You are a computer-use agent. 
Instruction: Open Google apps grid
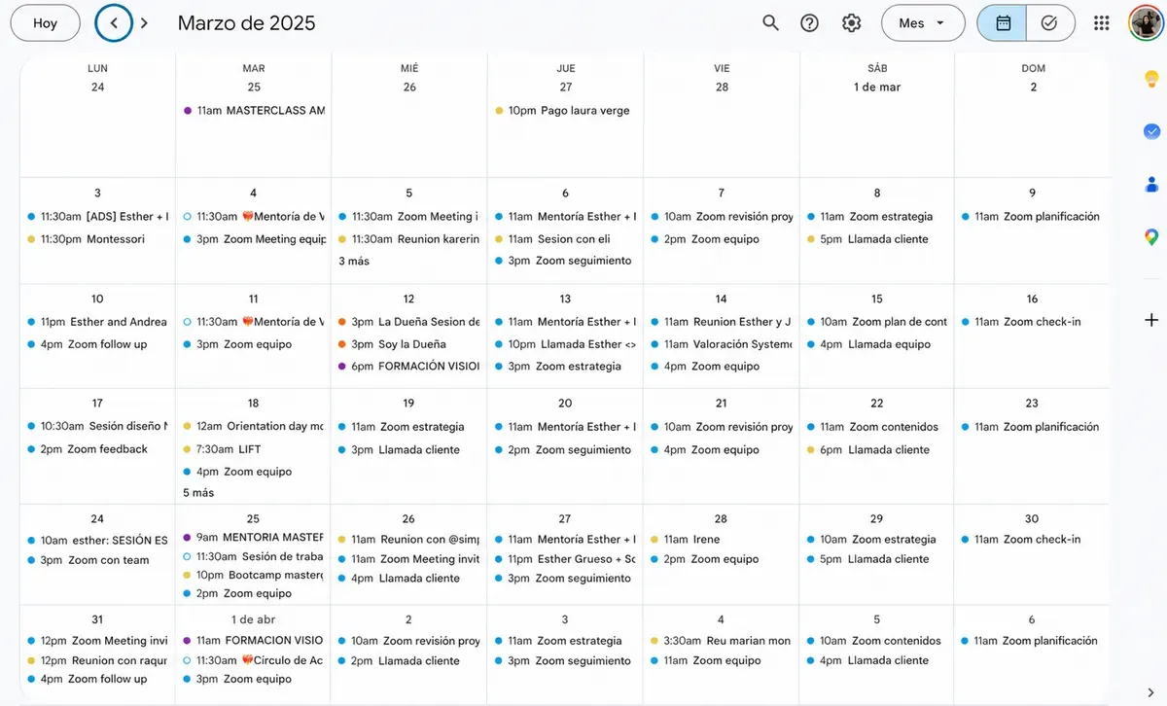click(x=1101, y=22)
